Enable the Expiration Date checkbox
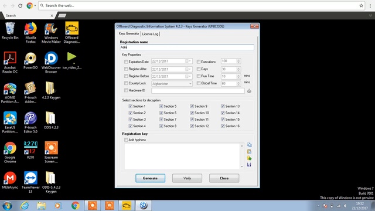 pos(126,62)
